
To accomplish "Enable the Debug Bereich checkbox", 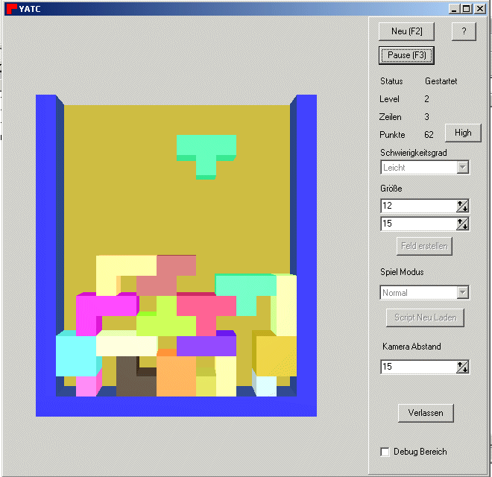I will tap(385, 452).
